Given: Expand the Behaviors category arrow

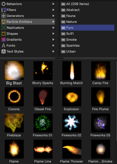Looking at the screenshot, I should pos(53,4).
